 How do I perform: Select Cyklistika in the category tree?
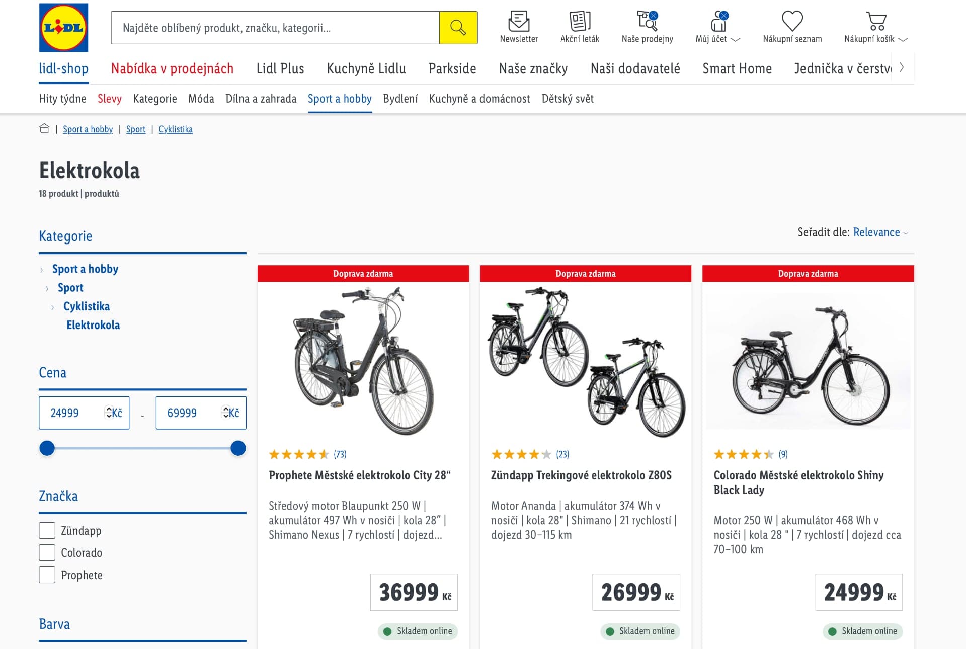tap(87, 306)
